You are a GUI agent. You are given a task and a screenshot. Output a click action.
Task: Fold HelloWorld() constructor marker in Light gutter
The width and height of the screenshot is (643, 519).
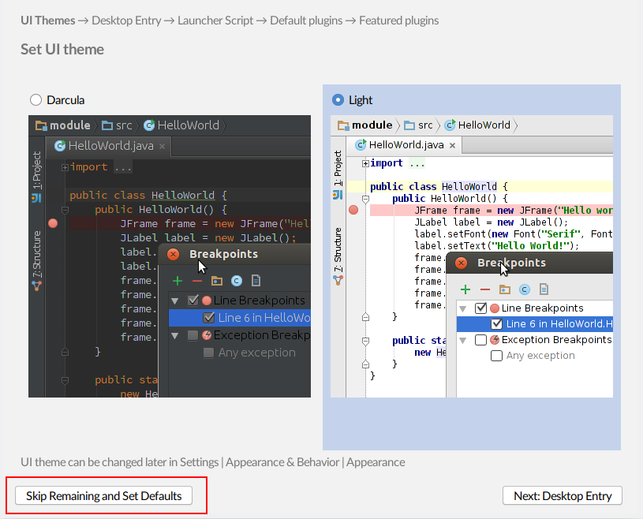[366, 200]
